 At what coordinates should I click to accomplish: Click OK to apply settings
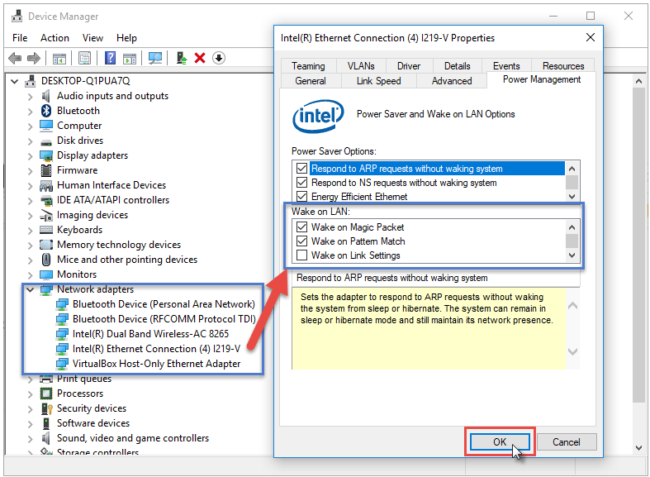500,441
